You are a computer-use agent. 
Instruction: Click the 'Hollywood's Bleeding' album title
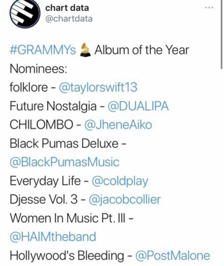pyautogui.click(x=67, y=256)
